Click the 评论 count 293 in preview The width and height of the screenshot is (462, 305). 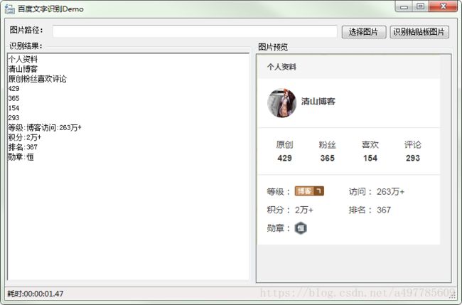tap(413, 158)
